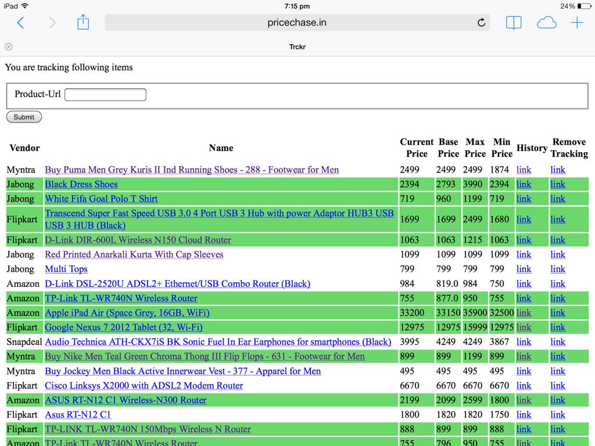Select the Trckr tab title

click(297, 46)
